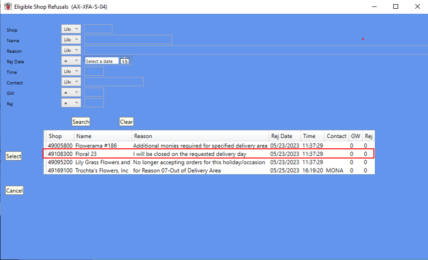Screen dimensions: 428x260
Task: Click the Clear button
Action: [126, 122]
